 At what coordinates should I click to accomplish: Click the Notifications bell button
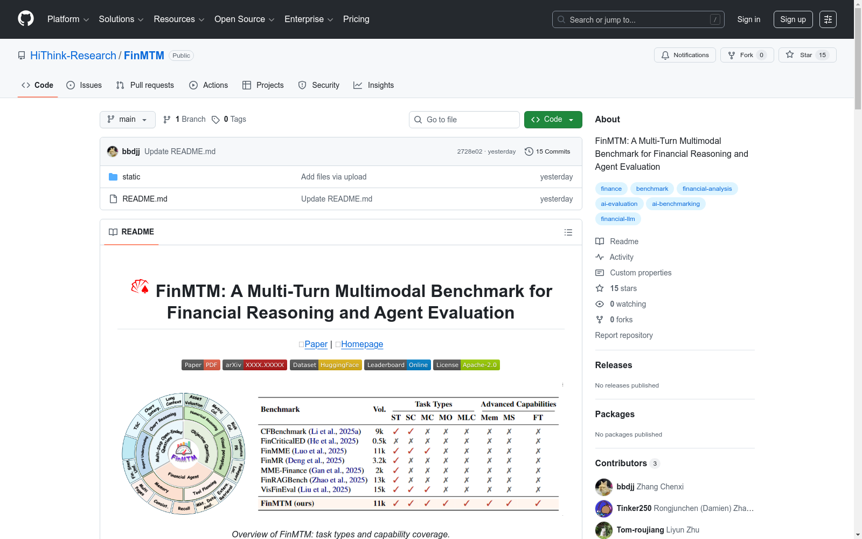(x=685, y=55)
